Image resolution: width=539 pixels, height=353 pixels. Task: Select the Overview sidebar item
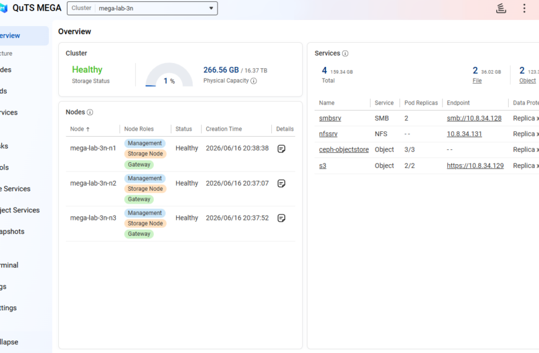coord(23,36)
